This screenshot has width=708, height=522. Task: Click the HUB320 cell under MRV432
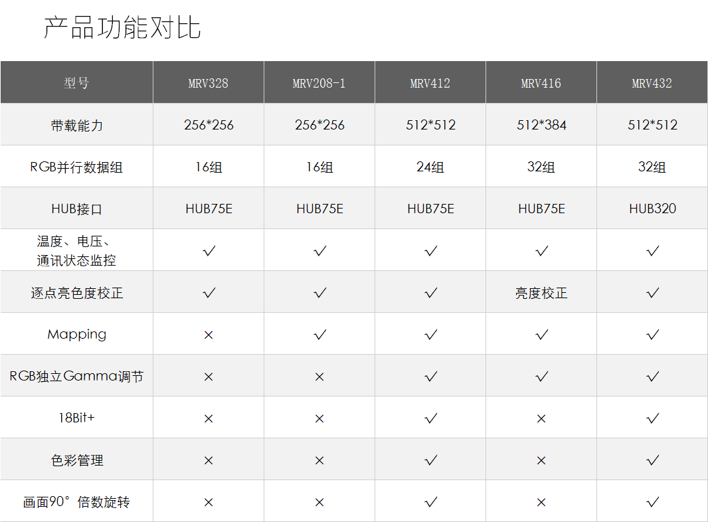tap(652, 209)
